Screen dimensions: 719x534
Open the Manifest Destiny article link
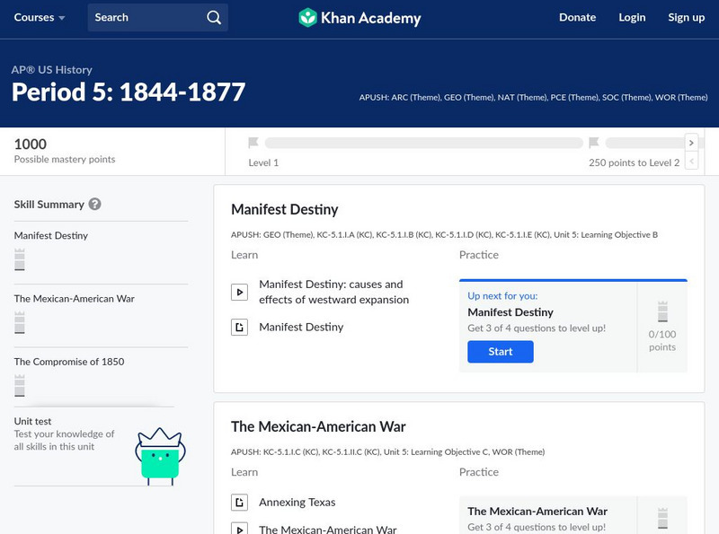click(301, 327)
